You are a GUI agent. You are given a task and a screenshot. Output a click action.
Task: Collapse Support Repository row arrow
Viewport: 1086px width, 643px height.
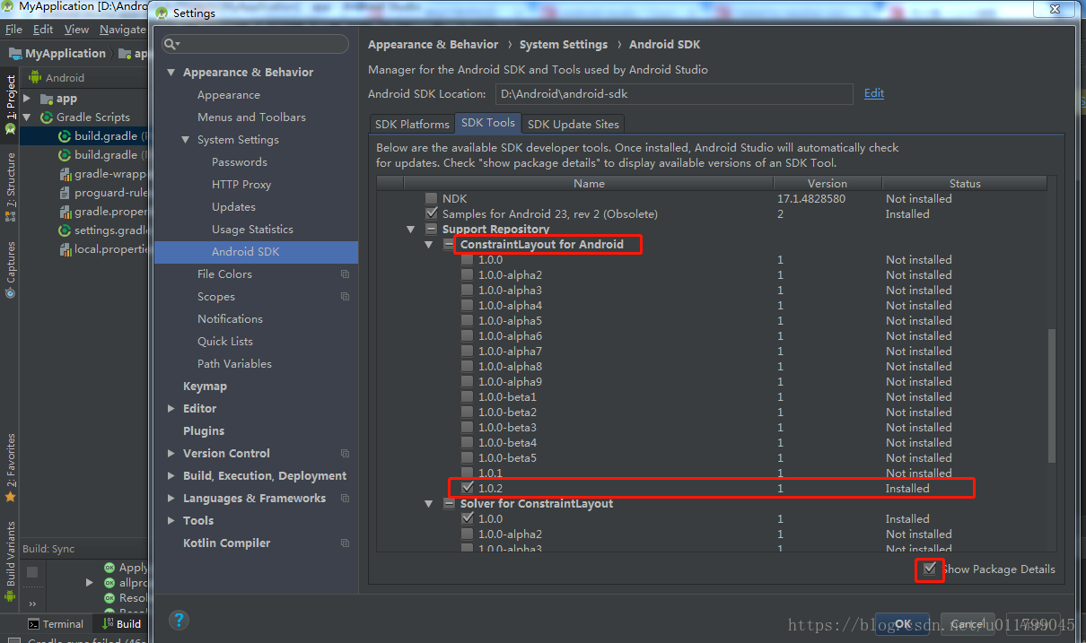tap(411, 230)
